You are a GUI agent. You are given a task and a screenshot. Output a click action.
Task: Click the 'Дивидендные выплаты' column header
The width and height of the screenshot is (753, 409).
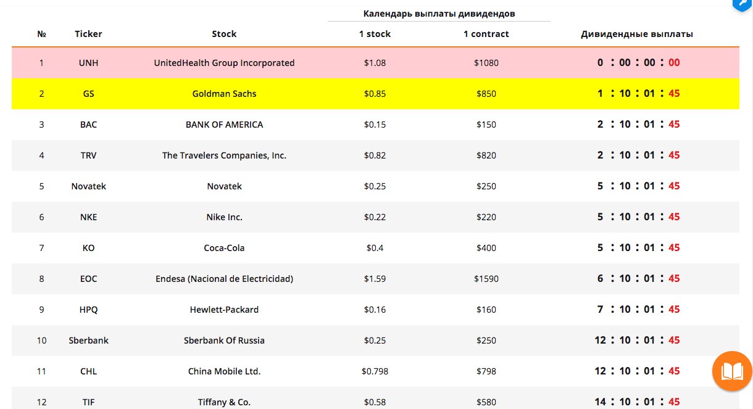pyautogui.click(x=636, y=34)
